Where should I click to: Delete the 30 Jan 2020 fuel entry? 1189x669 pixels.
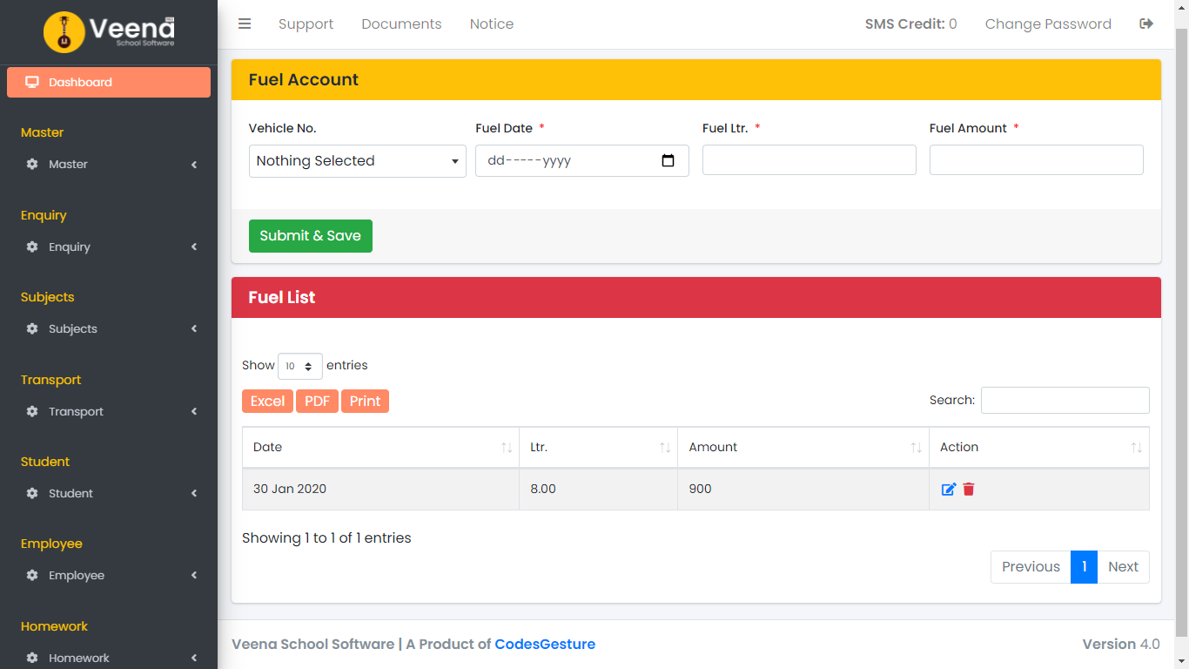[x=969, y=490]
